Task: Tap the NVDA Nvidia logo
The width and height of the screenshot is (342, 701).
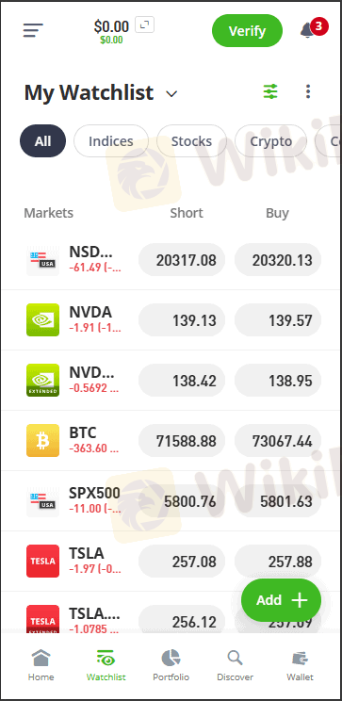Action: pos(42,319)
